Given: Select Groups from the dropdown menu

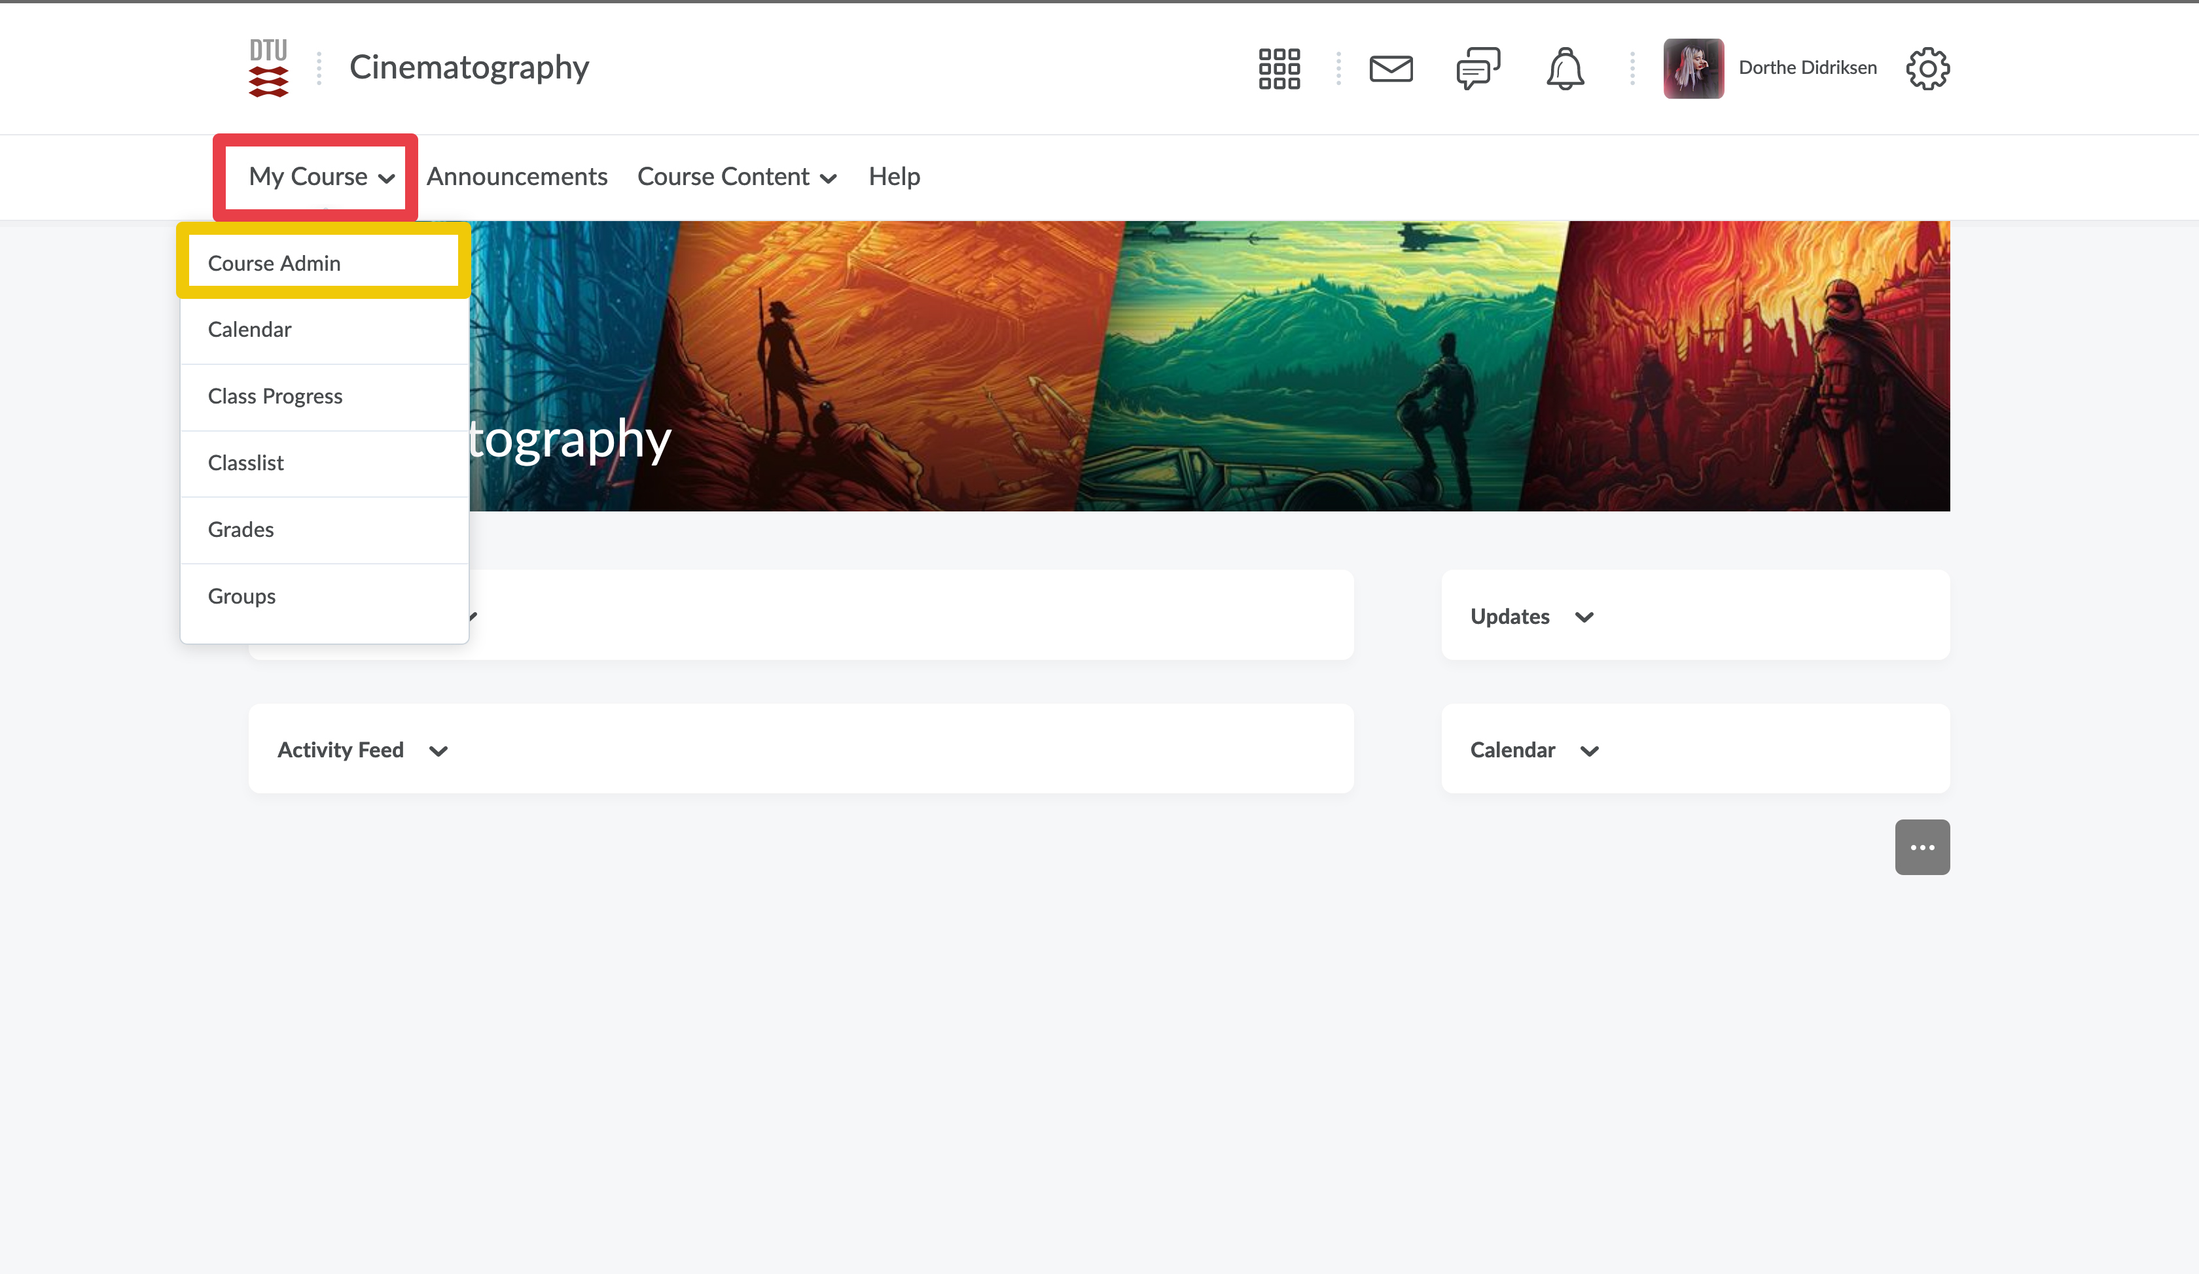Looking at the screenshot, I should tap(241, 594).
